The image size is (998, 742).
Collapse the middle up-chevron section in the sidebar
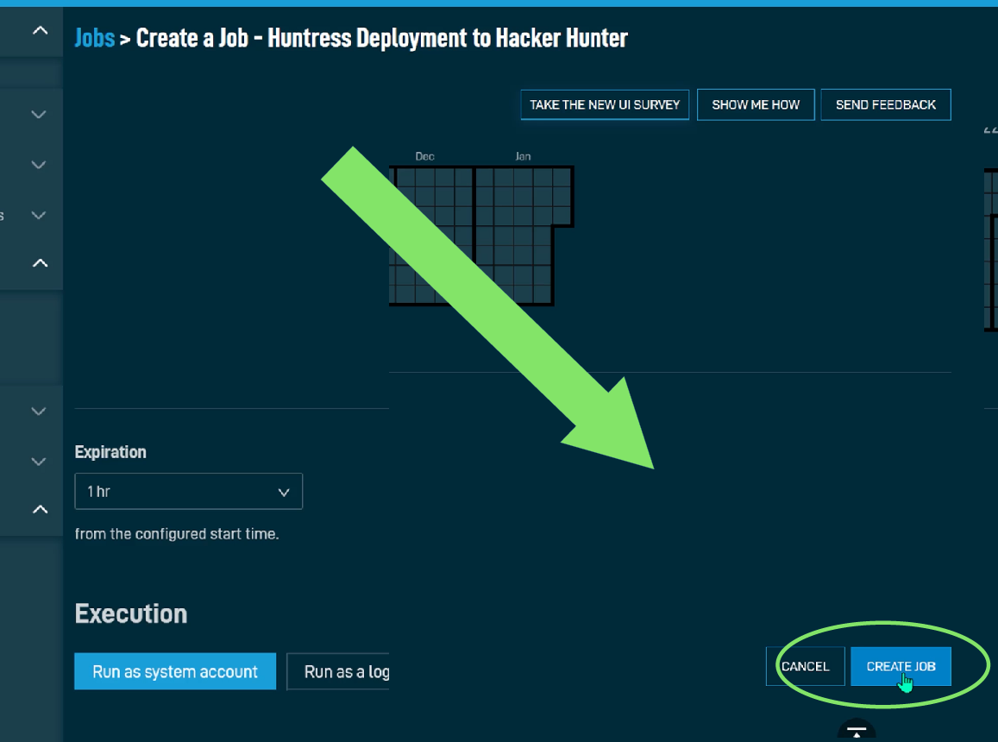click(x=40, y=262)
